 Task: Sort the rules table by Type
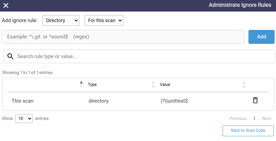[x=153, y=84]
